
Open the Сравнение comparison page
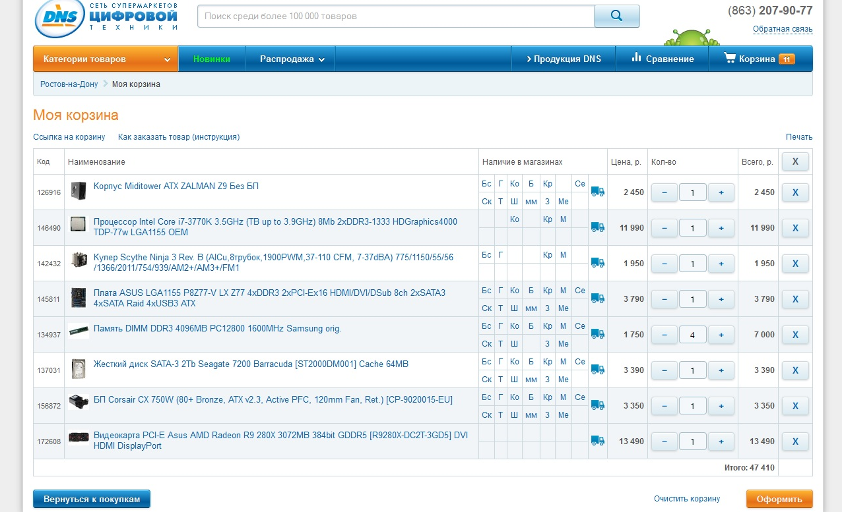(663, 59)
